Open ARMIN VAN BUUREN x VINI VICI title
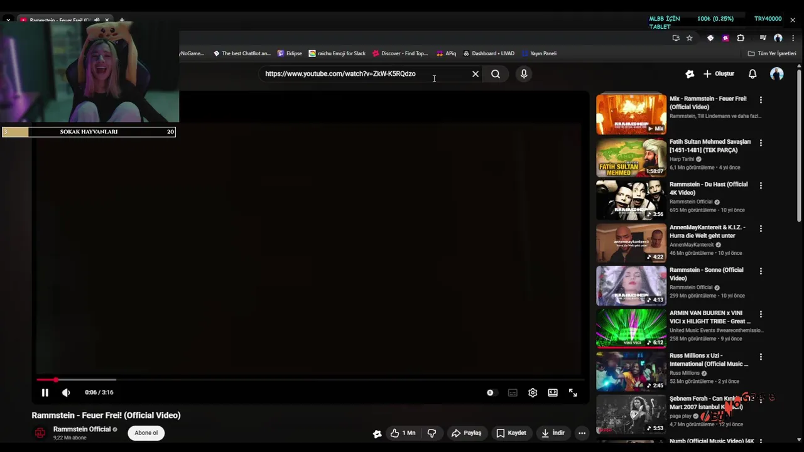Viewport: 804px width, 452px height. pos(710,317)
